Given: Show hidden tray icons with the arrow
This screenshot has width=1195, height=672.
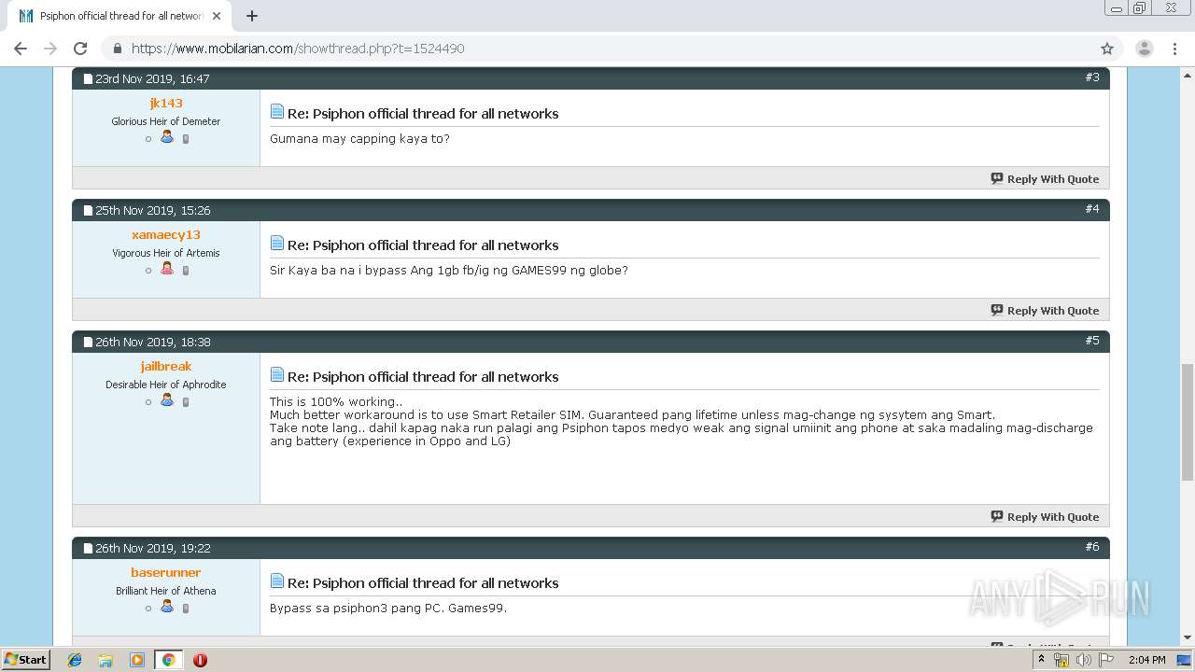Looking at the screenshot, I should [x=1041, y=659].
